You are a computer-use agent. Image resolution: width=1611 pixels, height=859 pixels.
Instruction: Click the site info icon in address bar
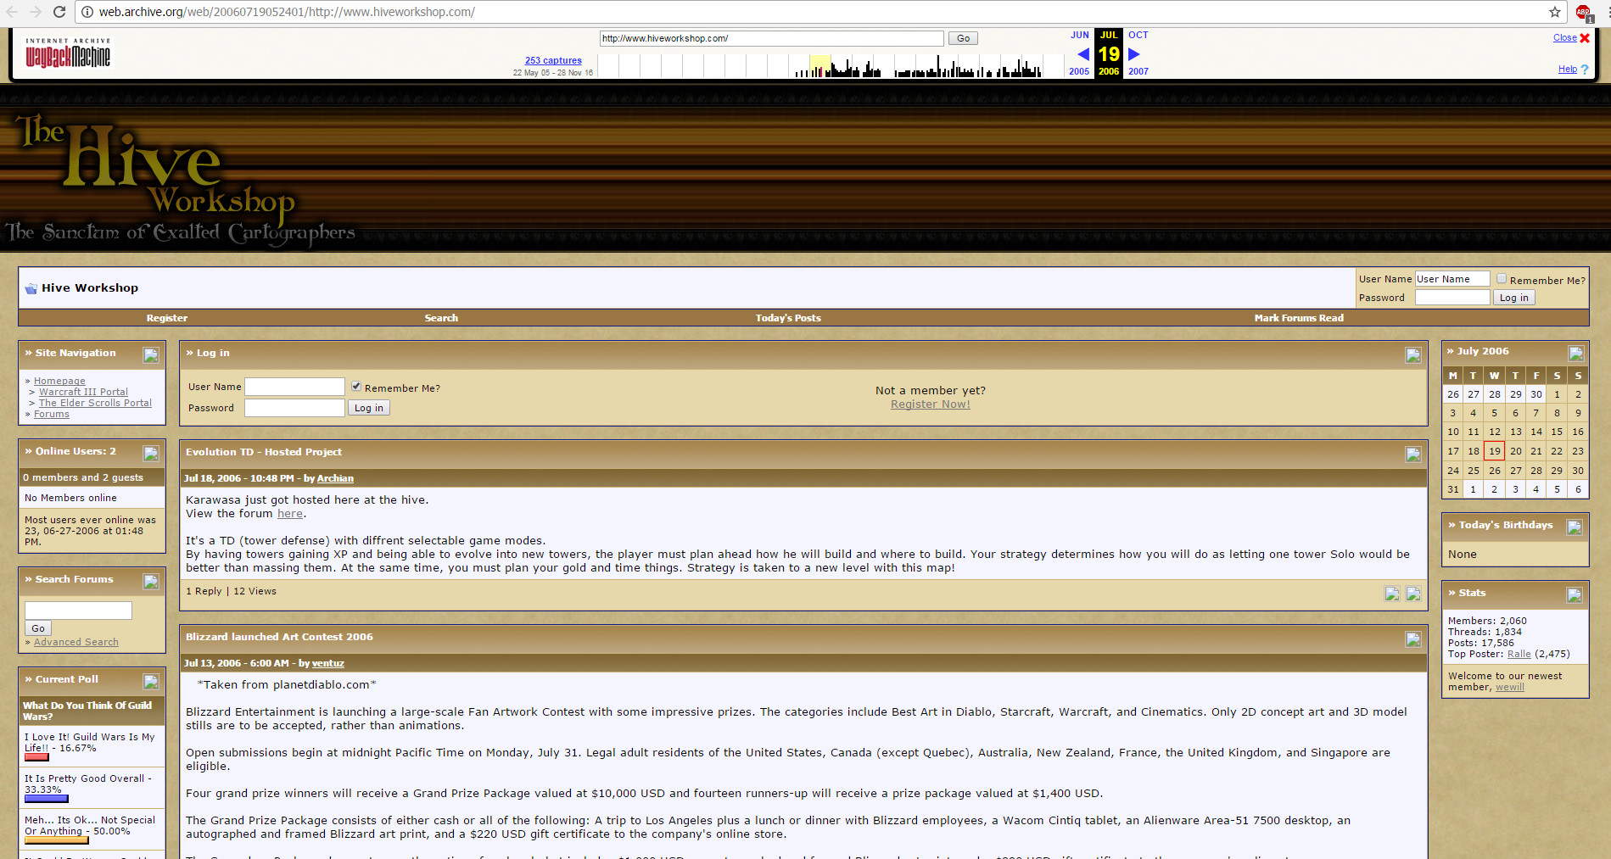(87, 12)
